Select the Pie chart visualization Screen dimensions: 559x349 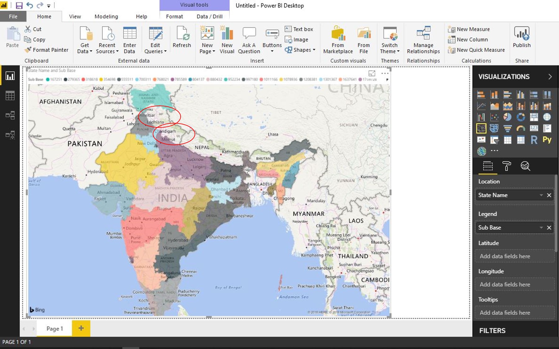(507, 117)
